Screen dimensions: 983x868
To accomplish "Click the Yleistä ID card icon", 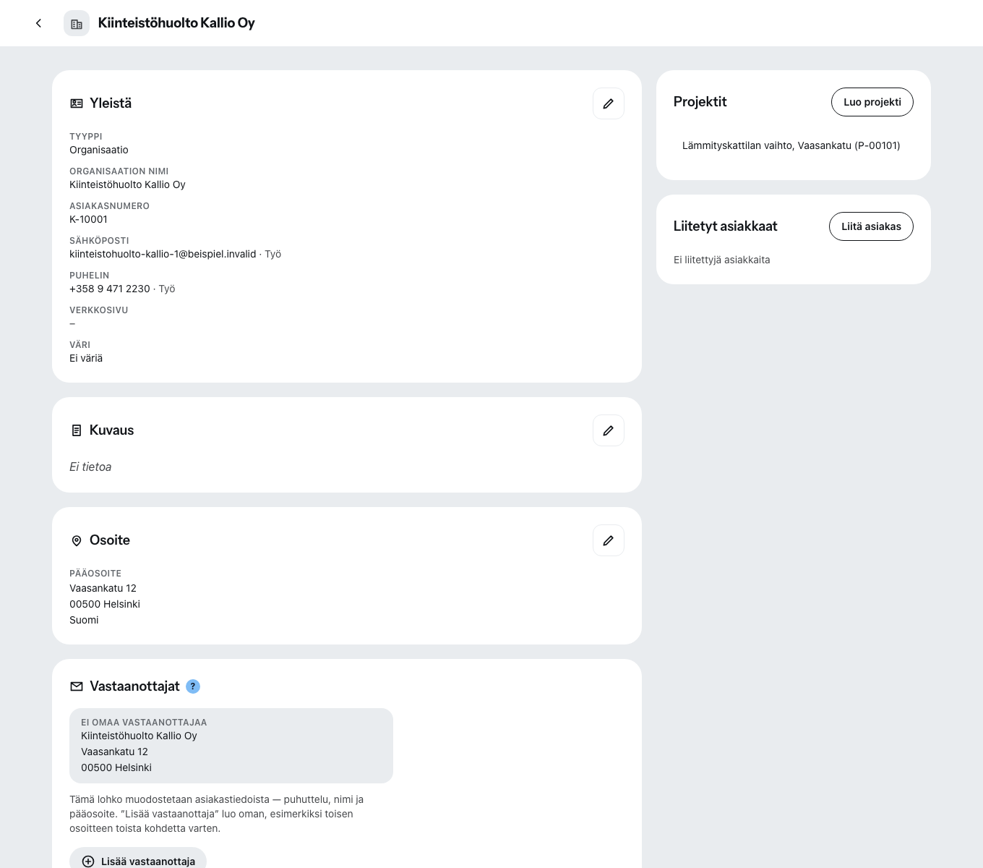I will [x=77, y=103].
